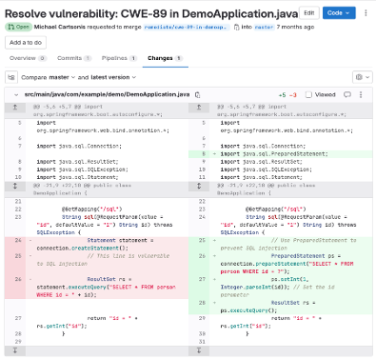Click the removed comment 'This line is vulnerable'
Viewport: 376px width, 359px height.
click(x=103, y=260)
